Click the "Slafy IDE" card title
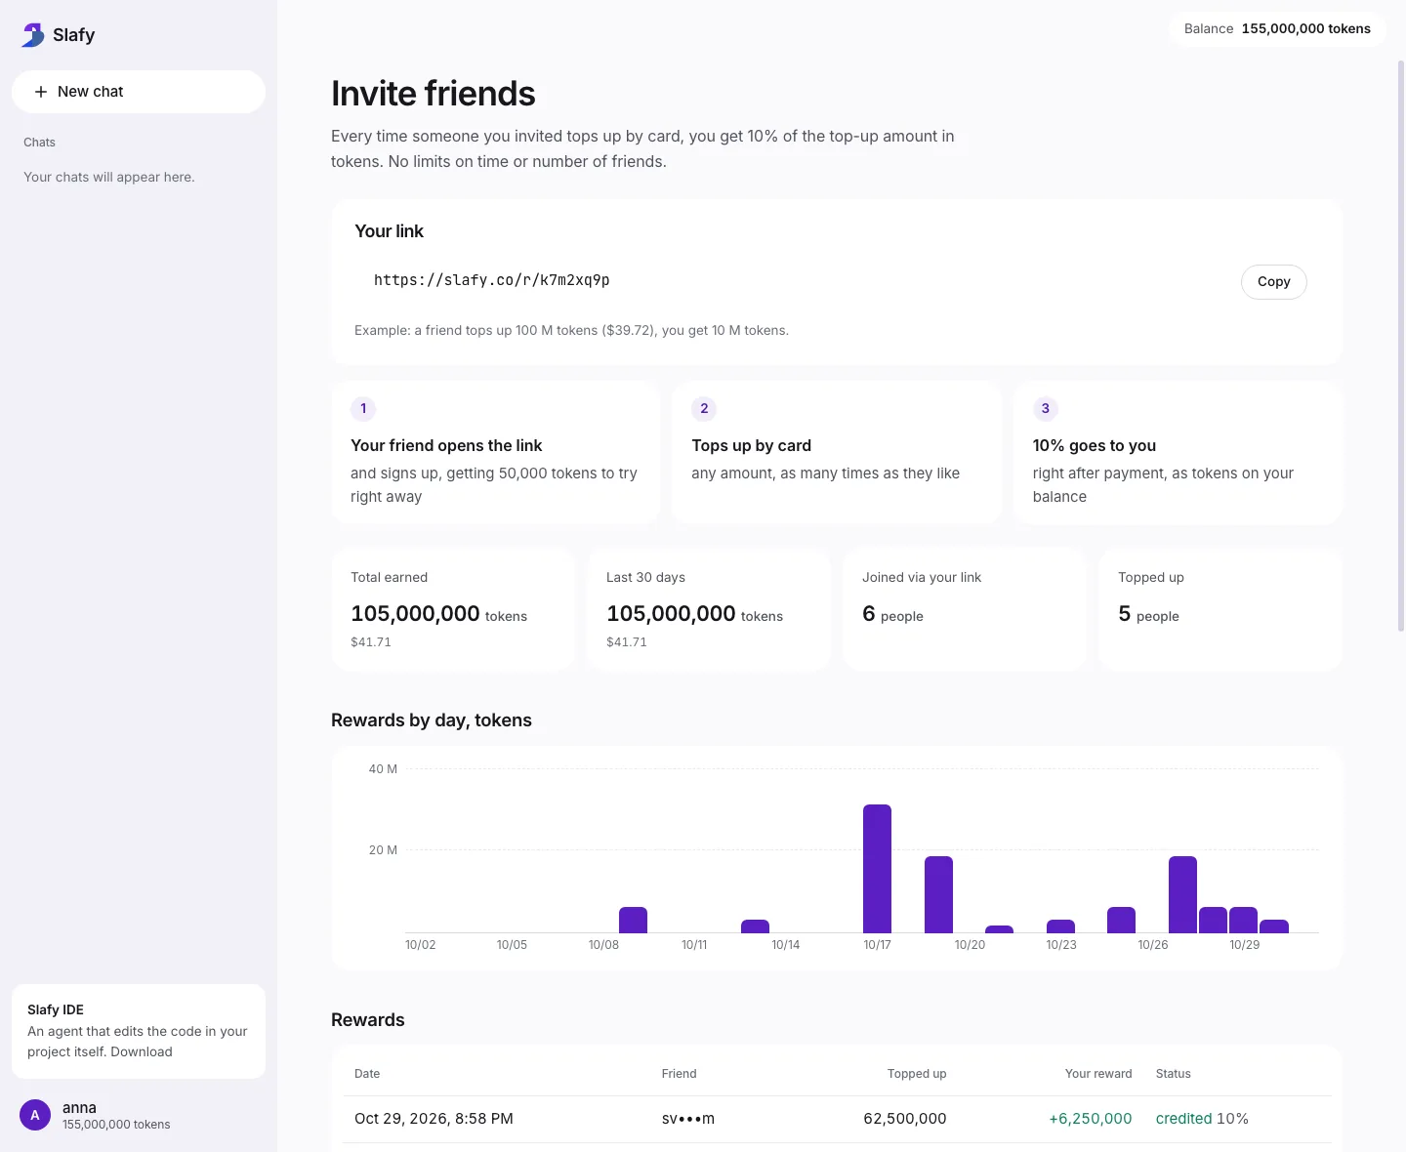This screenshot has width=1406, height=1152. point(56,1009)
